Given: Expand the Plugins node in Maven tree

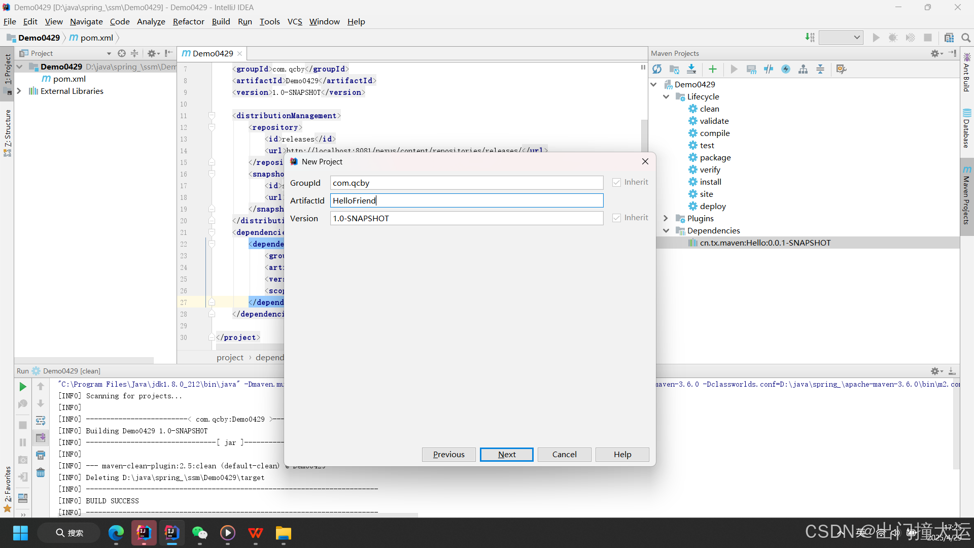Looking at the screenshot, I should coord(666,218).
